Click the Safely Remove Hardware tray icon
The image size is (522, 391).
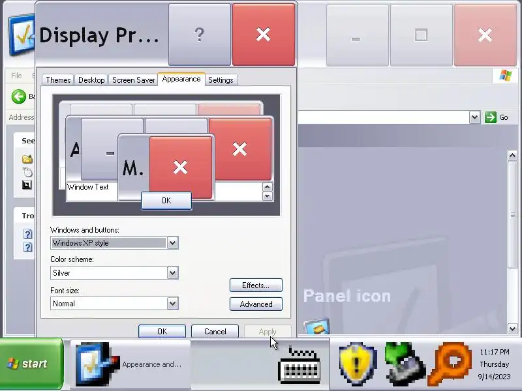coord(404,364)
